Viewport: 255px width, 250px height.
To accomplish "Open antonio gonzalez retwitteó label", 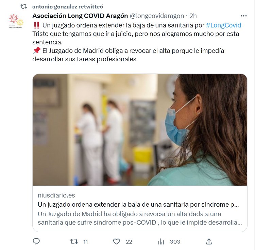I will click(68, 7).
